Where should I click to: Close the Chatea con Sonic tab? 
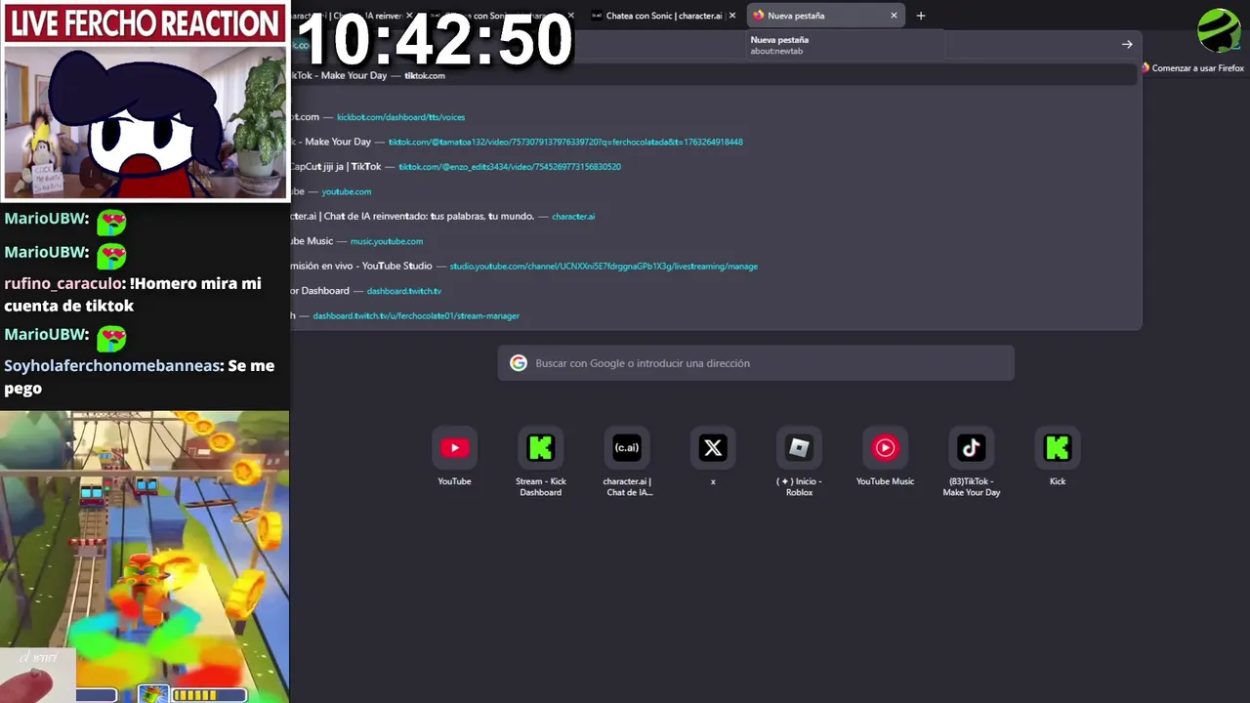[734, 16]
